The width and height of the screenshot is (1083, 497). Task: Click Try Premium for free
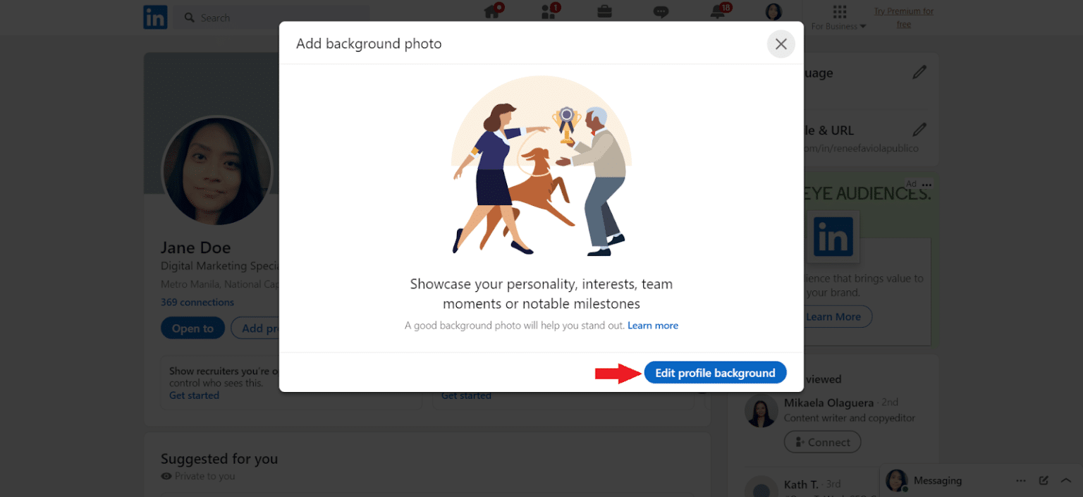(904, 17)
